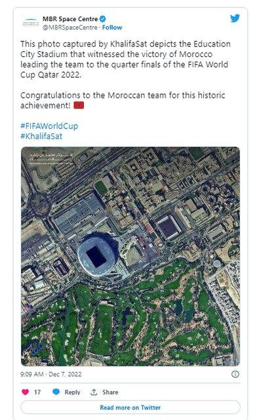Open the #KhalifaSat hashtag link
The height and width of the screenshot is (420, 259).
[41, 136]
